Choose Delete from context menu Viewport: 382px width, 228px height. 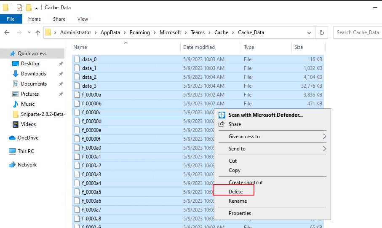(x=272, y=192)
